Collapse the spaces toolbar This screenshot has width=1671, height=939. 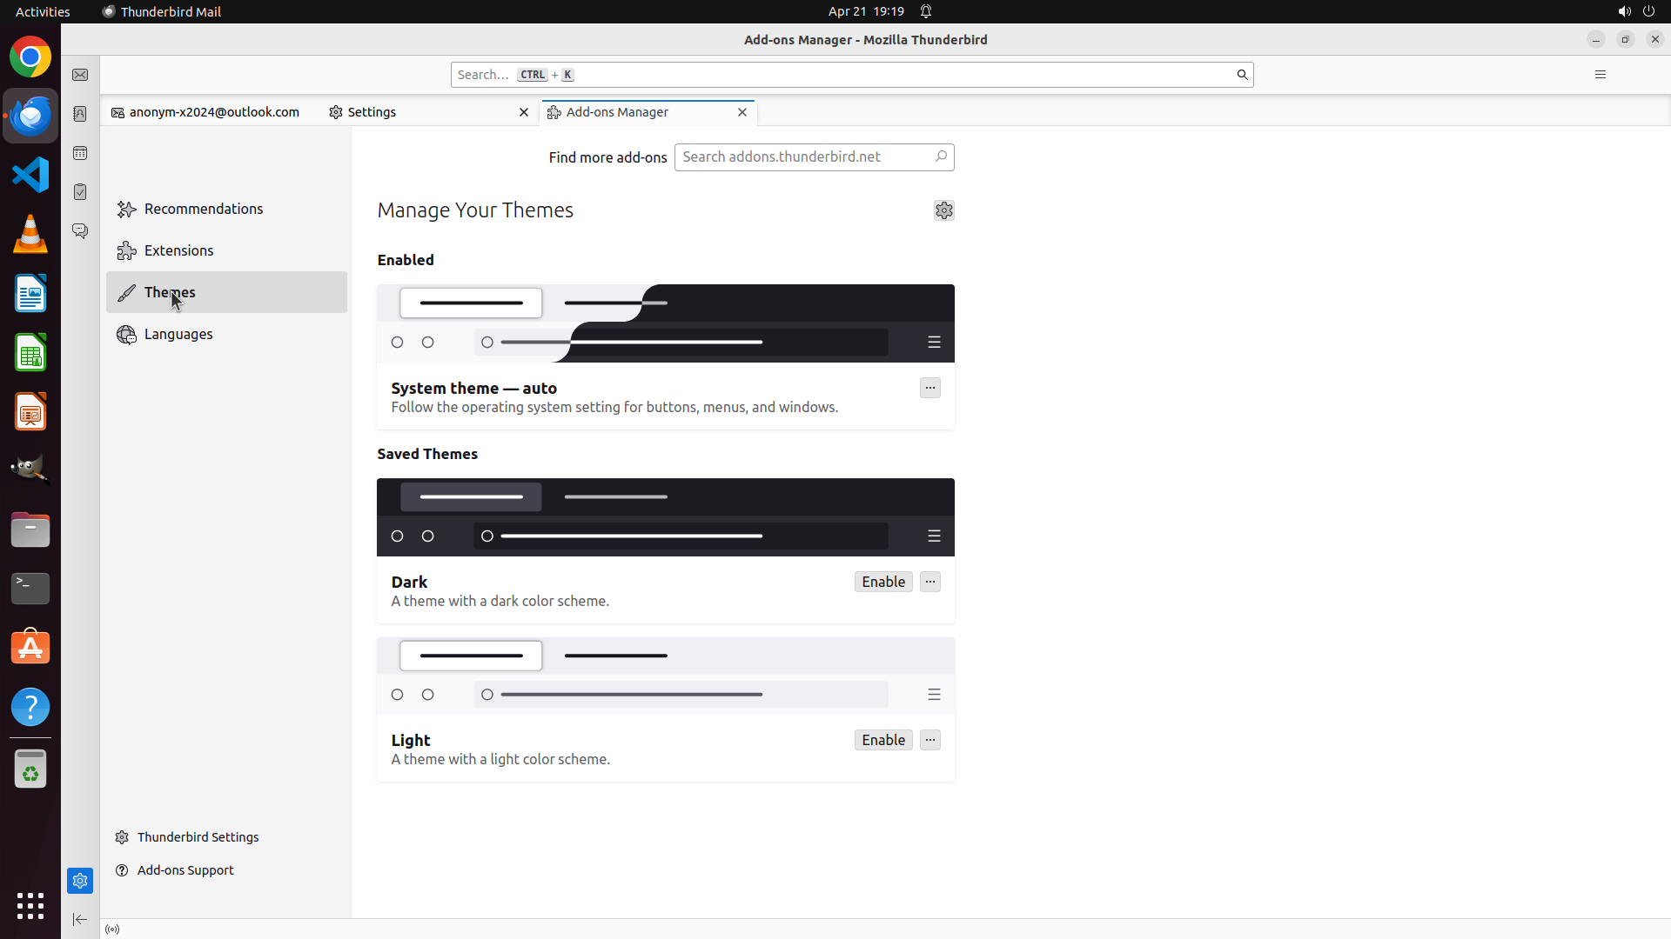tap(80, 919)
